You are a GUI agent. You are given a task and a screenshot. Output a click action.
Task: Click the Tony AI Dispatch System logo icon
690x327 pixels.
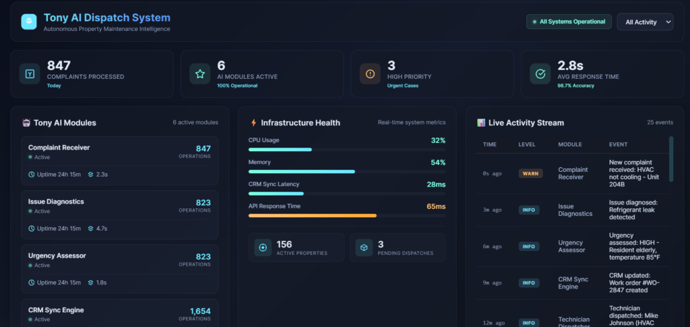click(28, 22)
